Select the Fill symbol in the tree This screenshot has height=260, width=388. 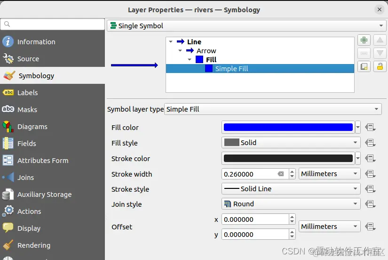pyautogui.click(x=211, y=59)
